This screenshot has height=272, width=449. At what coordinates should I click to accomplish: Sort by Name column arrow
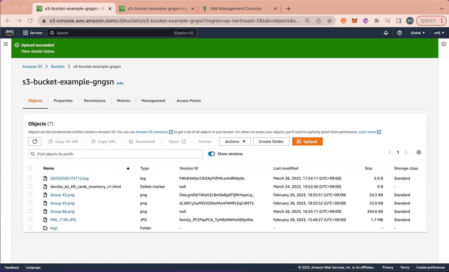(128, 168)
